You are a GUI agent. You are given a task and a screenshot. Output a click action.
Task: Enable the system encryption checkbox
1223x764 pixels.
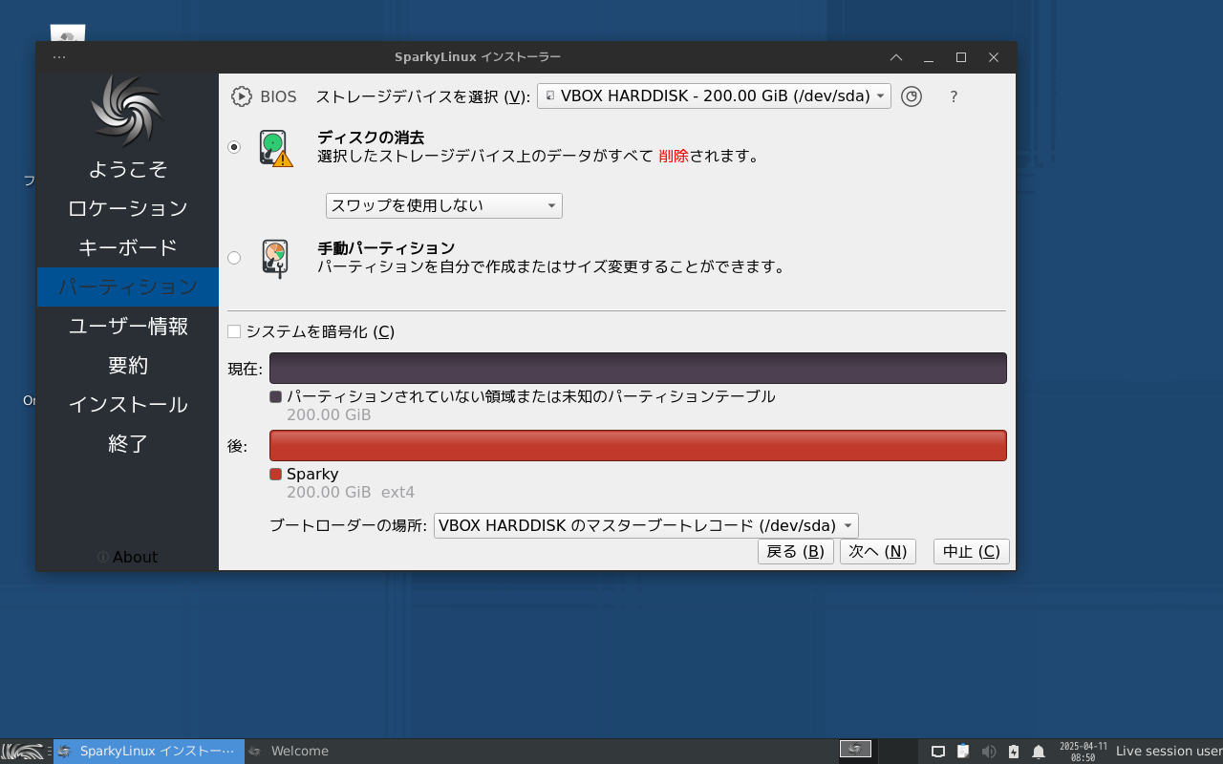234,331
